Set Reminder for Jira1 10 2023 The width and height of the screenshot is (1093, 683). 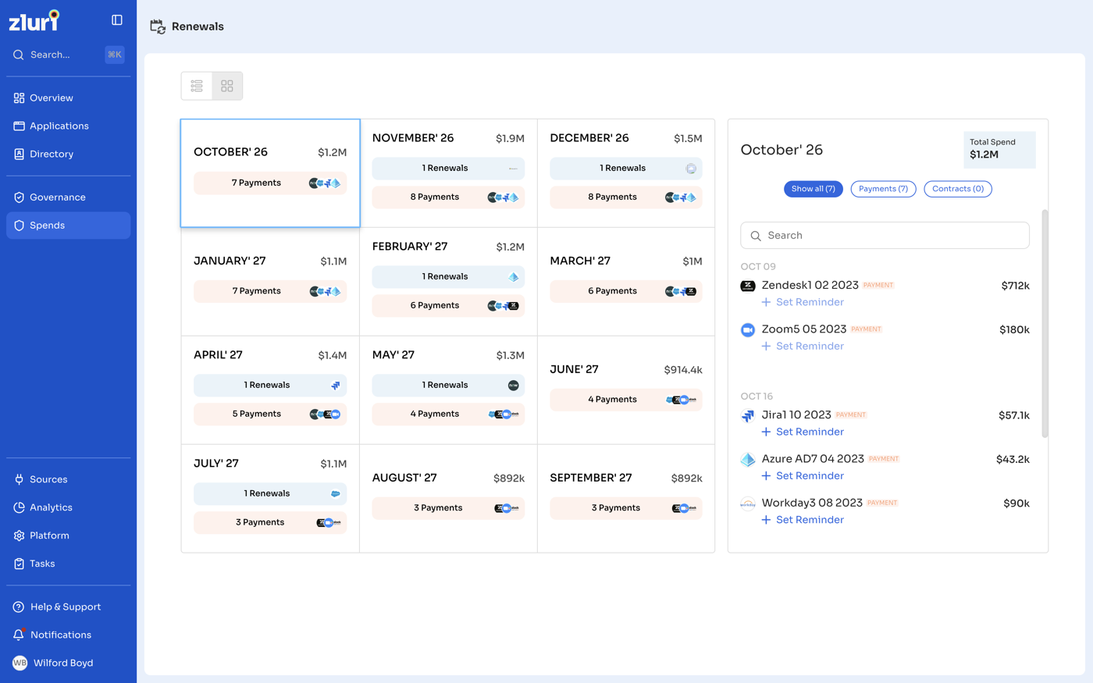tap(803, 432)
